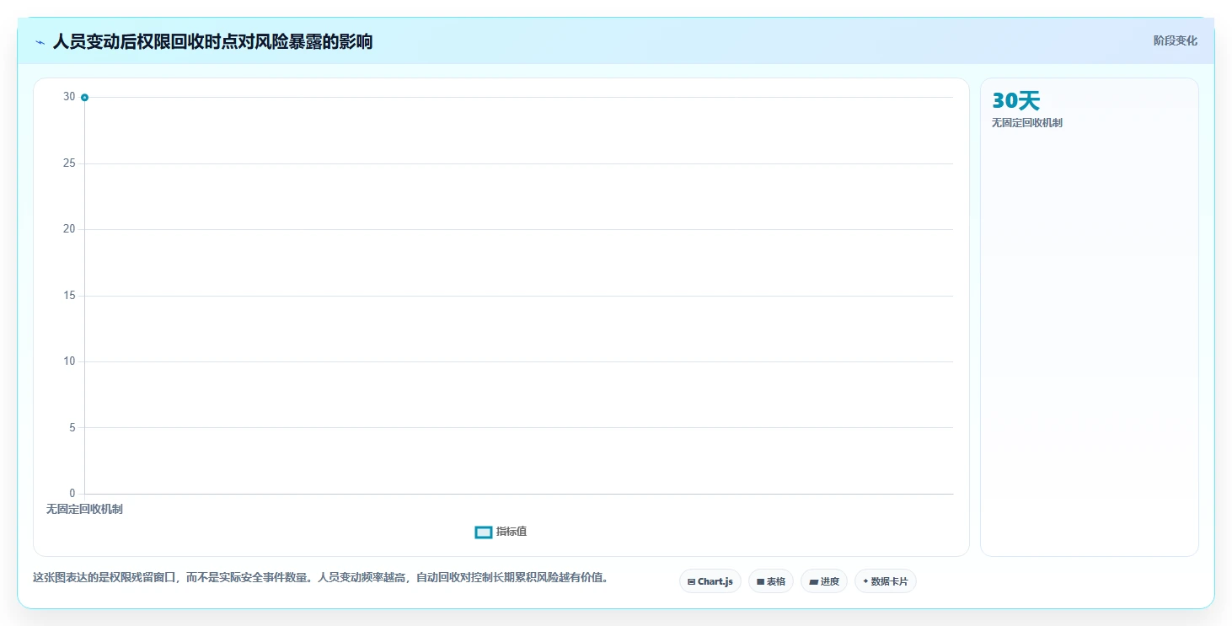This screenshot has height=626, width=1232.
Task: Click 无固定回收机制 text in the side card
Action: tap(1027, 123)
